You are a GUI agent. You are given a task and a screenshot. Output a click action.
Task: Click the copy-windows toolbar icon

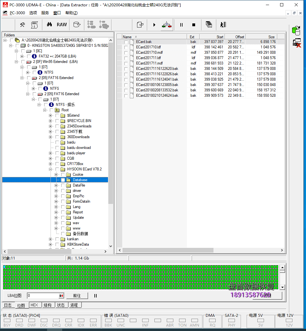(x=209, y=25)
